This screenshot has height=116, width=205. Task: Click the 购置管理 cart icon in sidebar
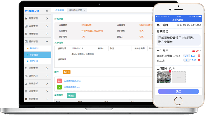click(x=26, y=19)
